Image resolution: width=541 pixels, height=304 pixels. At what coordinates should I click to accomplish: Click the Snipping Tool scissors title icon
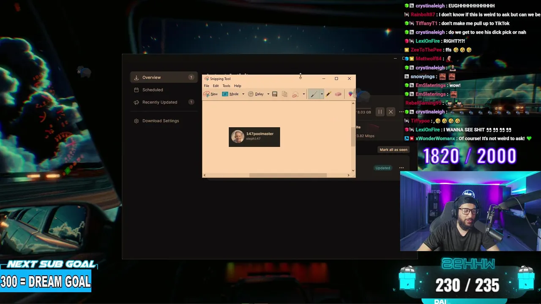click(207, 79)
